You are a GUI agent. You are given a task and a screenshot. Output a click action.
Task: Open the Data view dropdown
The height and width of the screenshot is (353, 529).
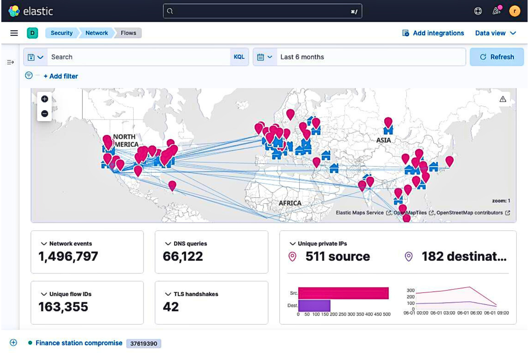pos(495,33)
